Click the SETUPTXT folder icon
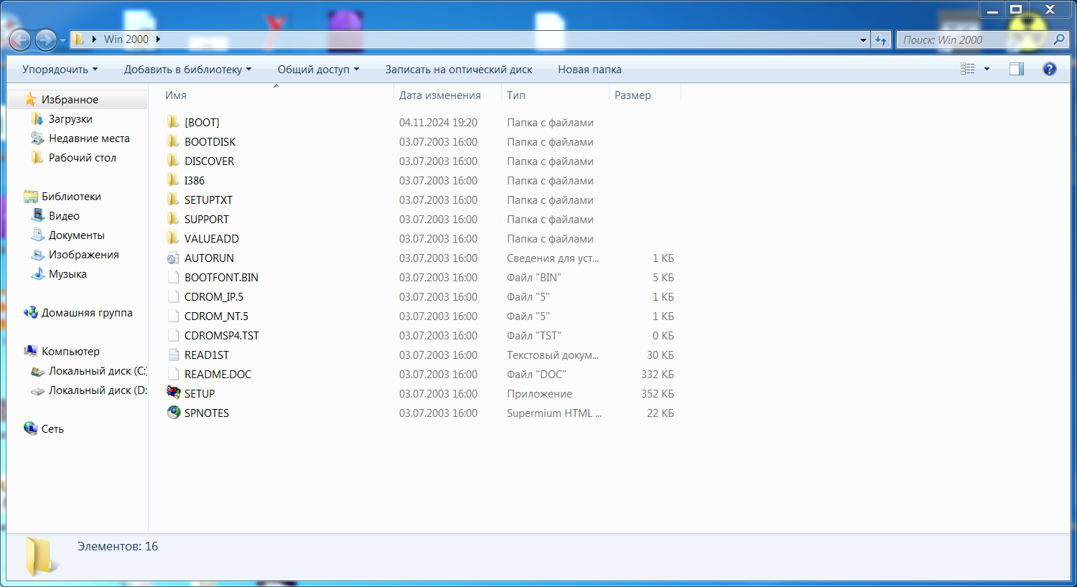This screenshot has height=587, width=1077. pyautogui.click(x=173, y=199)
